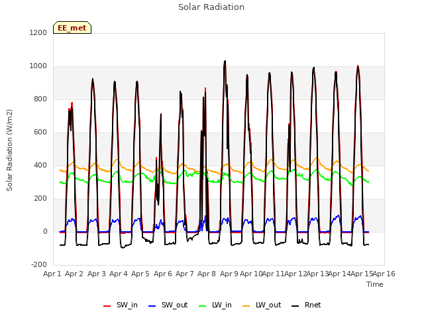This screenshot has width=424, height=318.
Task: Click the green LW_in legend color marker
Action: tap(202, 306)
